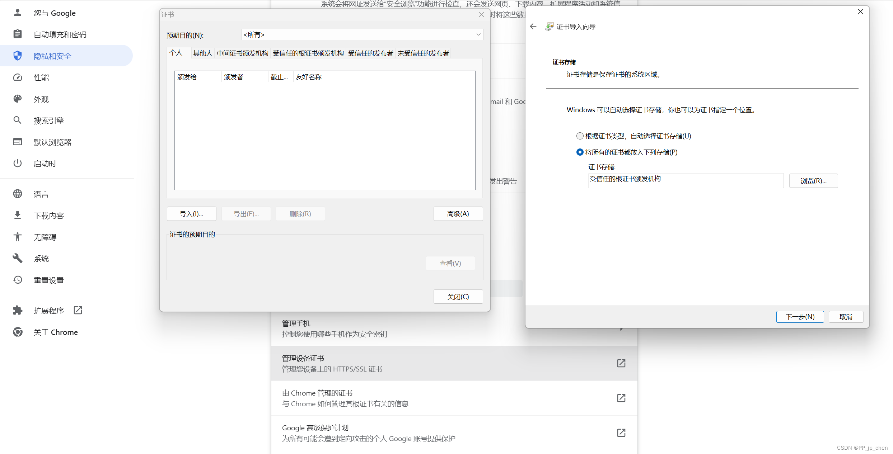
Task: Click the globe icon for 语言
Action: [x=18, y=194]
